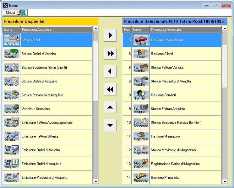Select 'Storico Movimenti di Magazzino' text

173,150
